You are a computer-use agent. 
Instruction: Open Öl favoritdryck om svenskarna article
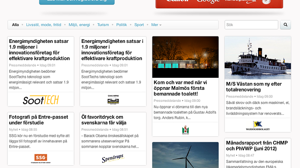pyautogui.click(x=104, y=120)
